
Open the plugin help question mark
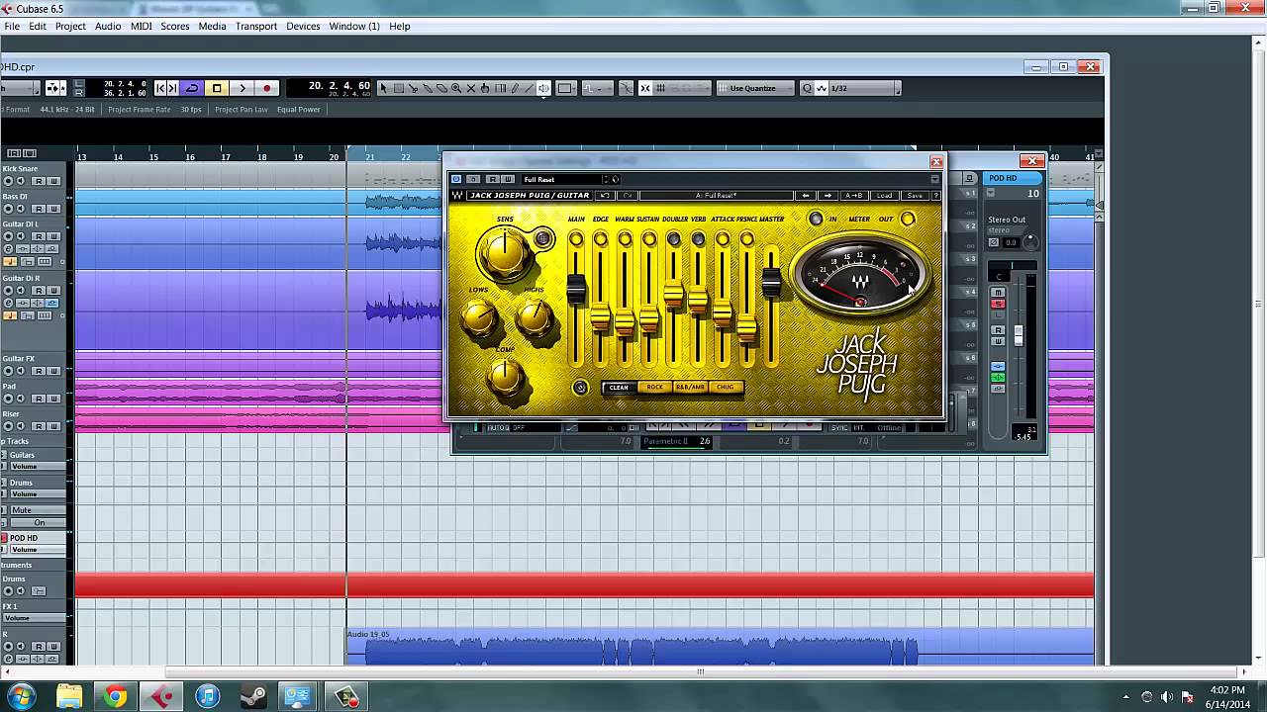[935, 195]
